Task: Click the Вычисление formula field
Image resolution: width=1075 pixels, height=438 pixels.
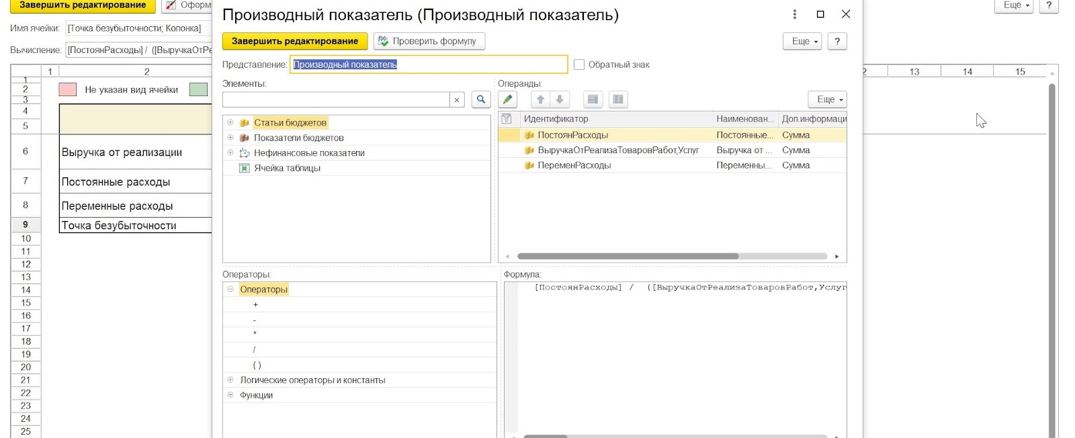Action: 138,50
